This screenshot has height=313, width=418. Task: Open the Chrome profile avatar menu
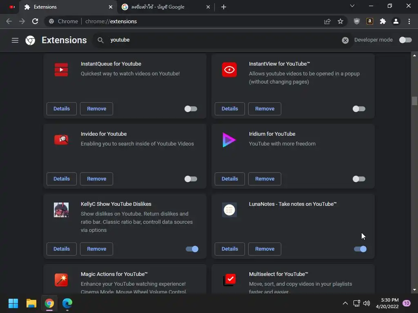tap(396, 21)
